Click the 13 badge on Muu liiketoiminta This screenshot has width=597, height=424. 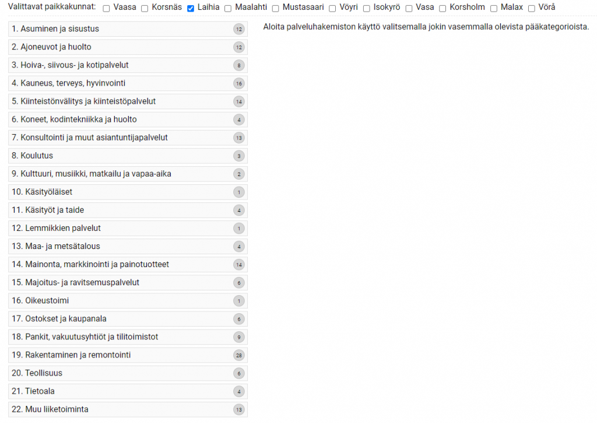[x=238, y=409]
